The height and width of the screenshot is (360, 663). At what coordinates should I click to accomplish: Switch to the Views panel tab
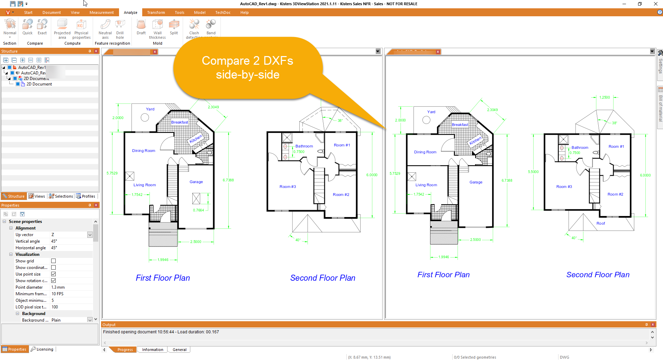[x=37, y=196]
